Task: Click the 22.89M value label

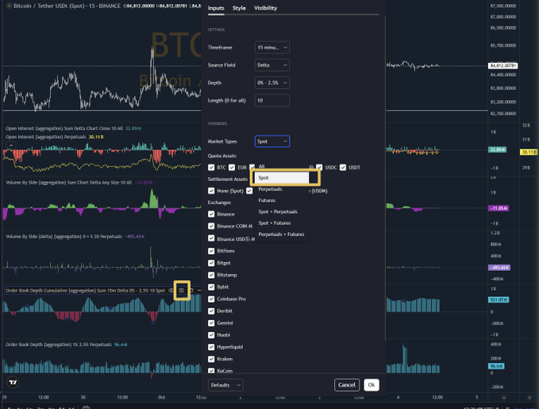Action: pos(497,149)
